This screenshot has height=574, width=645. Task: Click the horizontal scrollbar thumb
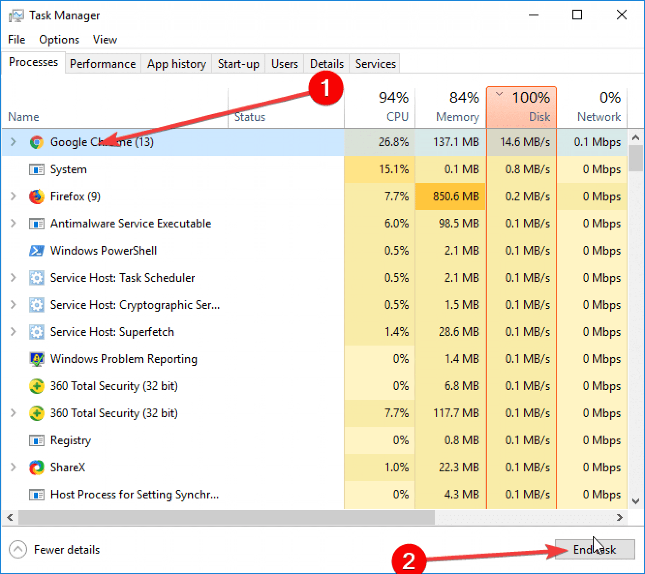point(226,518)
